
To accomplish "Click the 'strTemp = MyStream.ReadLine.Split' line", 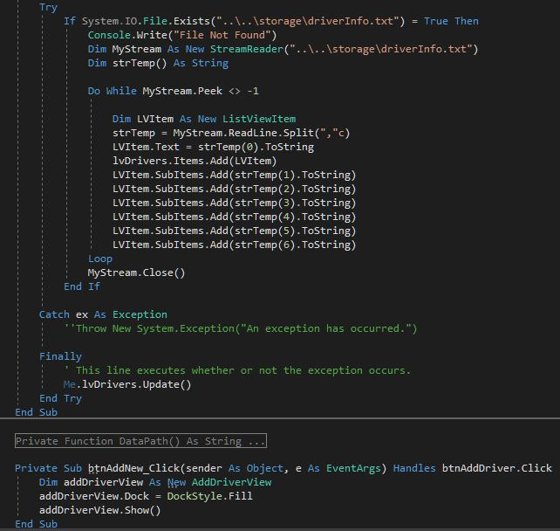I will click(x=231, y=133).
